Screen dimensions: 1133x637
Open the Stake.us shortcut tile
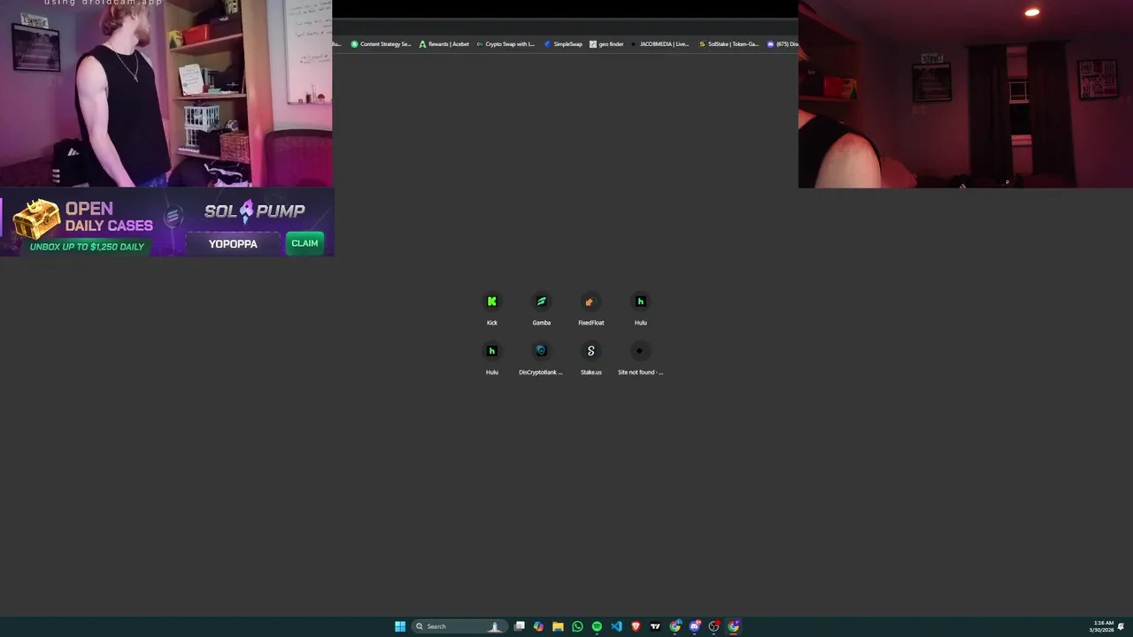(x=591, y=358)
